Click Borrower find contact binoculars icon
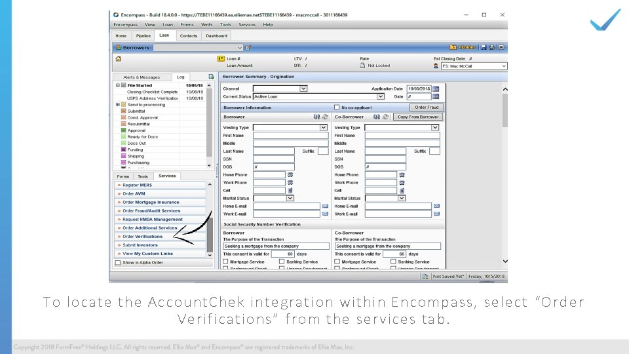The height and width of the screenshot is (354, 629). [317, 117]
